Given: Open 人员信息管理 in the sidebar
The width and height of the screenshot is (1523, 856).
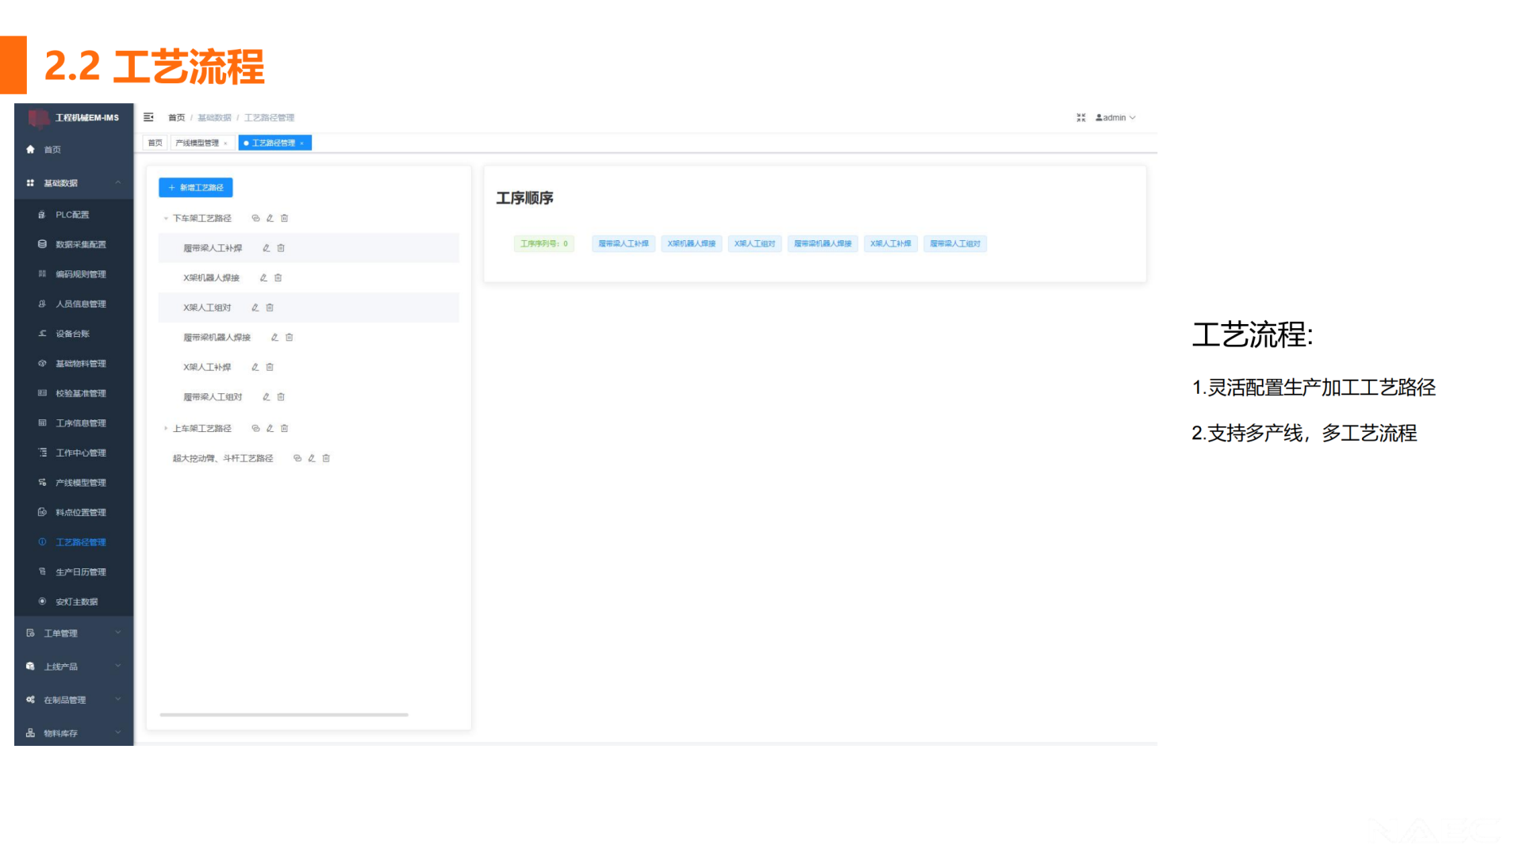Looking at the screenshot, I should tap(74, 304).
